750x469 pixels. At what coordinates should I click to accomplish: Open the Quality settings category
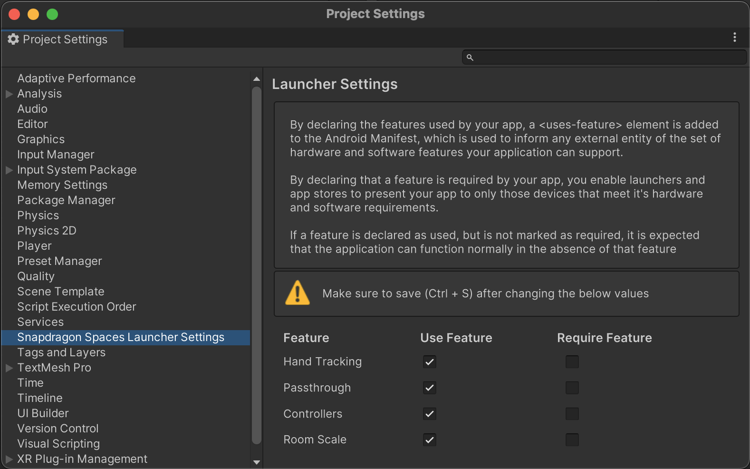tap(36, 276)
